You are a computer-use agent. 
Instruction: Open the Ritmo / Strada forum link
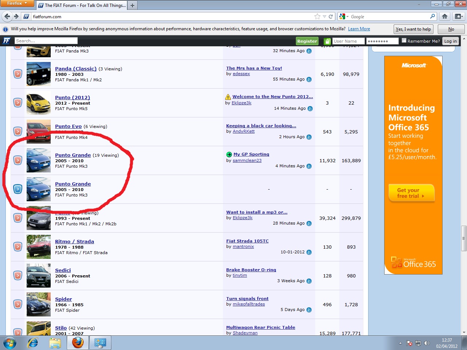click(74, 241)
